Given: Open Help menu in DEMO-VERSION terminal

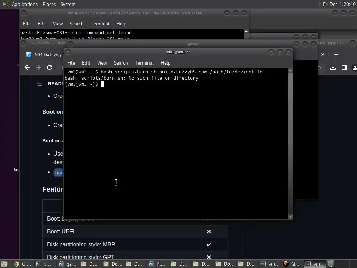Looking at the screenshot, I should click(x=121, y=24).
